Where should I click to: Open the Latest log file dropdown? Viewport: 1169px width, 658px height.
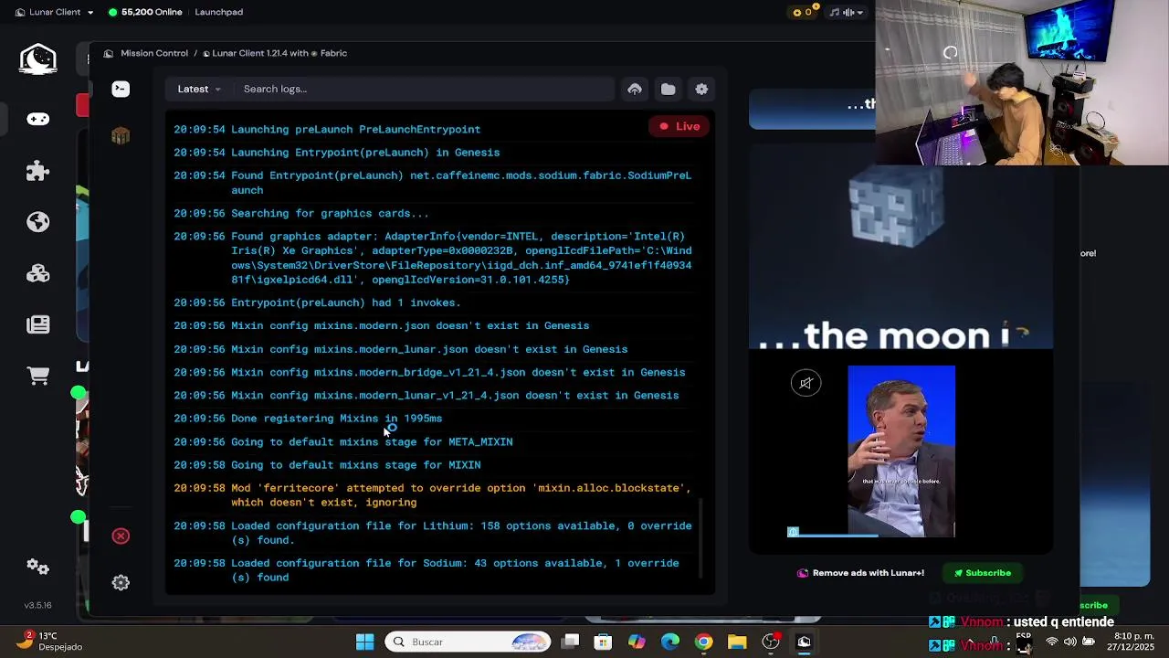click(x=199, y=89)
